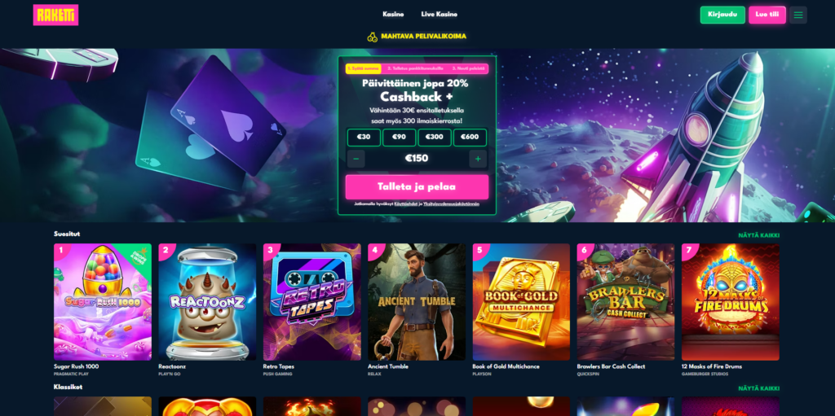
Task: Launch the Retro Tapes game
Action: (x=312, y=302)
